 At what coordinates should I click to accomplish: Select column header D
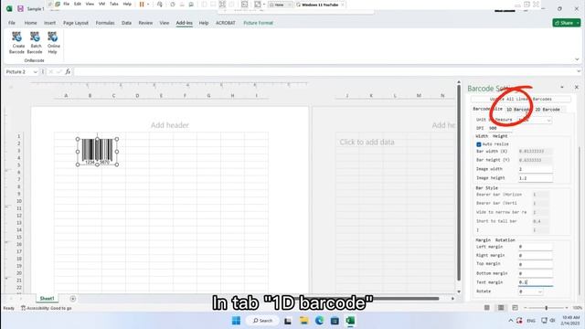pyautogui.click(x=137, y=96)
